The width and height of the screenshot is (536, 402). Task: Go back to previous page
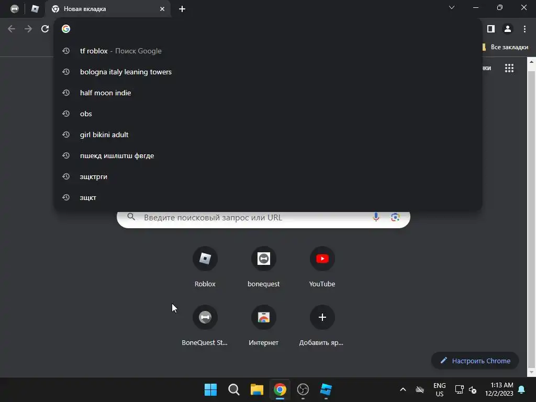(12, 29)
